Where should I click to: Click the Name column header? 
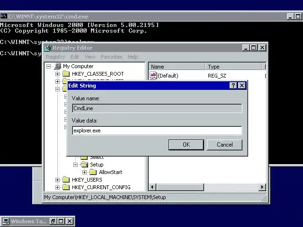pyautogui.click(x=177, y=67)
